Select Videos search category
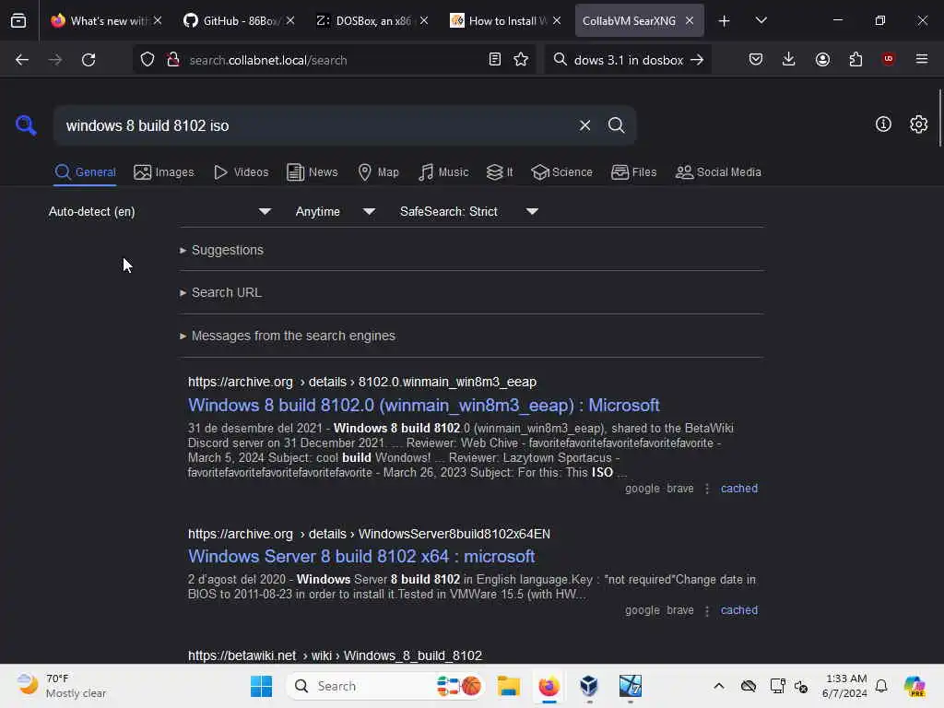 pos(241,172)
